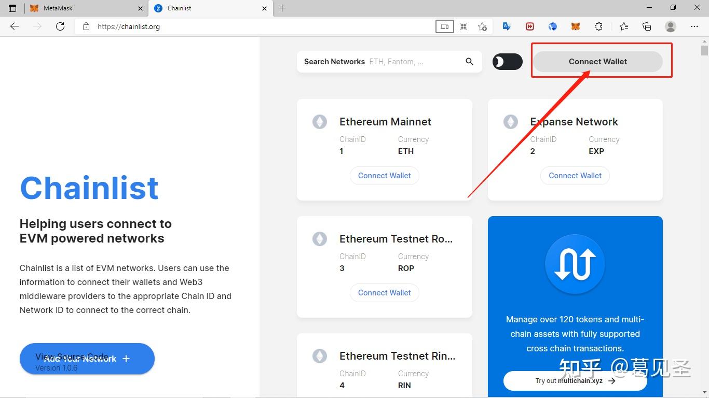Click the browser back arrow
The width and height of the screenshot is (709, 398).
click(x=15, y=26)
